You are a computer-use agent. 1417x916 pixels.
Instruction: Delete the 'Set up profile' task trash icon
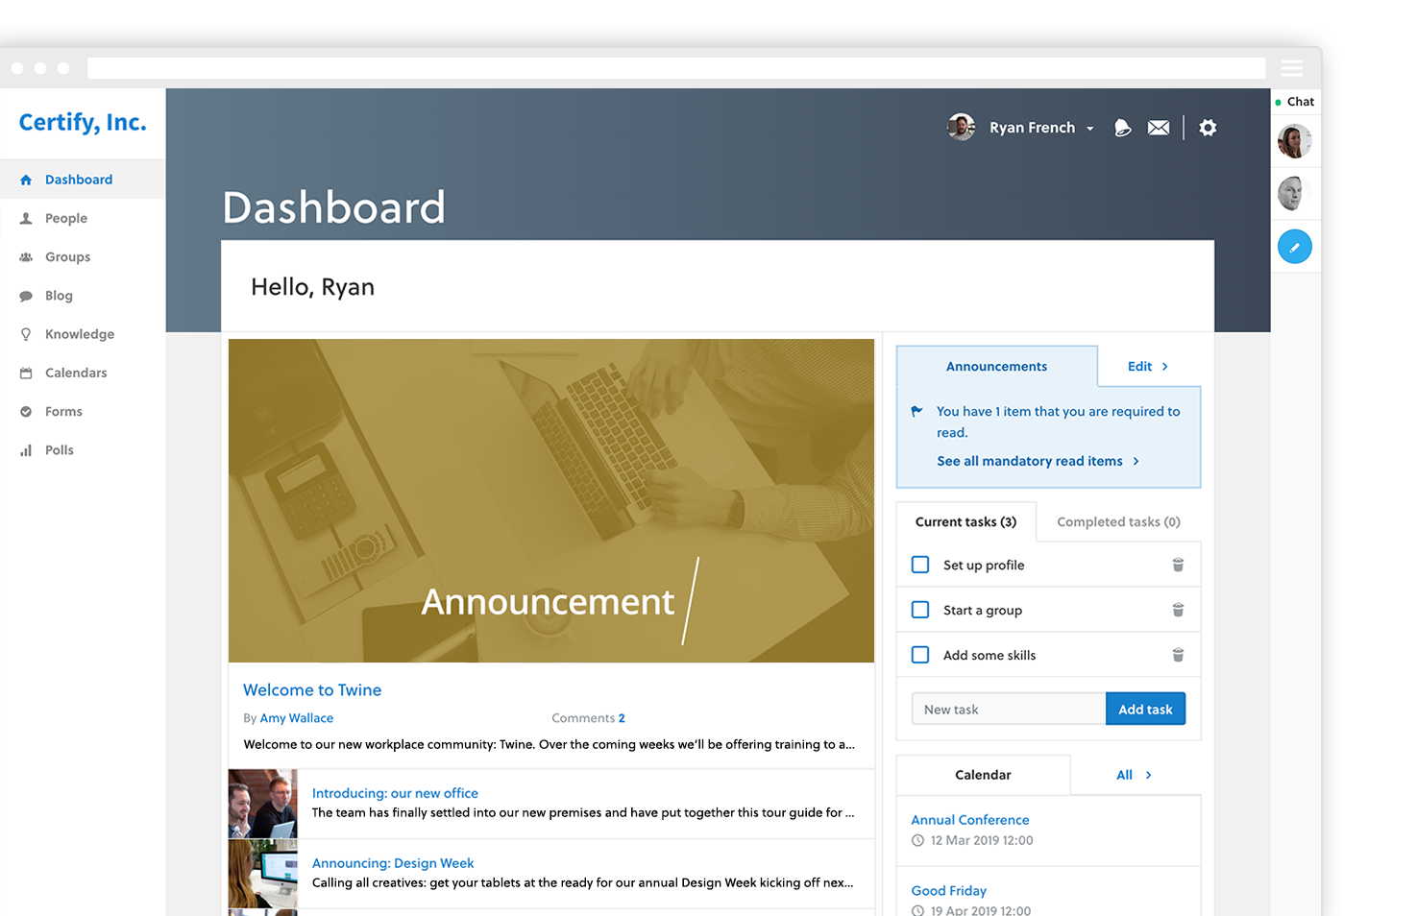1178,565
